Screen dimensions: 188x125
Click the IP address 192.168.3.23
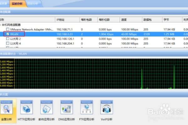65,34
